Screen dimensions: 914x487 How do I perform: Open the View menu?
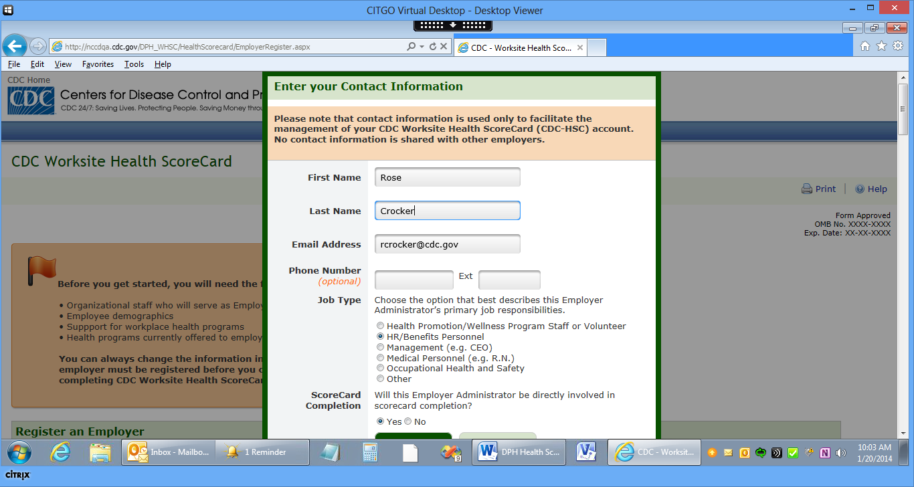click(x=63, y=64)
